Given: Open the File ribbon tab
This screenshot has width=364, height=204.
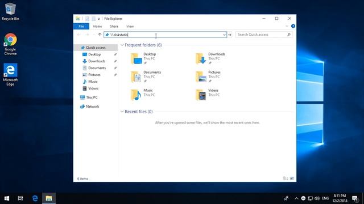Looking at the screenshot, I should click(x=81, y=27).
